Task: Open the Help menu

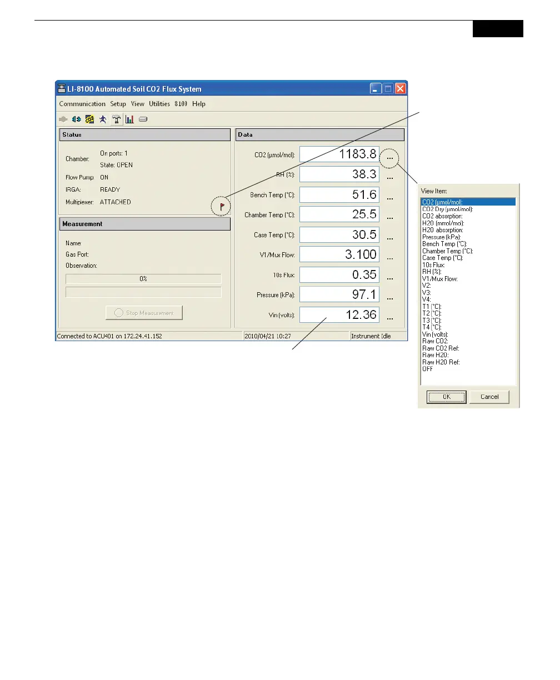Action: [x=199, y=104]
